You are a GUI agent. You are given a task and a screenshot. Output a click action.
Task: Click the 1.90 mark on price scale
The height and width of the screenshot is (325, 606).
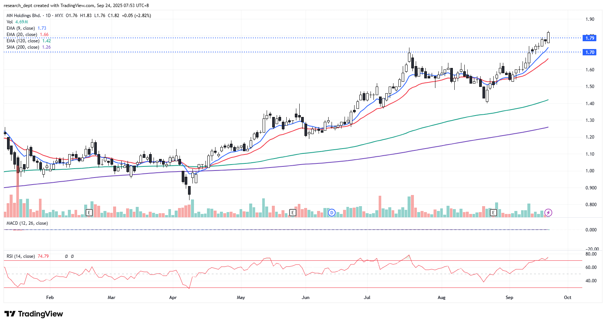click(x=590, y=19)
